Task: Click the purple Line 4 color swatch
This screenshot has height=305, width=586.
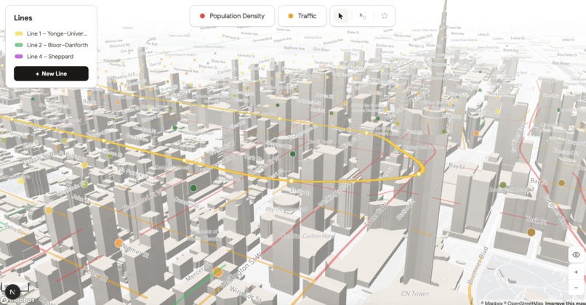Action: point(19,57)
